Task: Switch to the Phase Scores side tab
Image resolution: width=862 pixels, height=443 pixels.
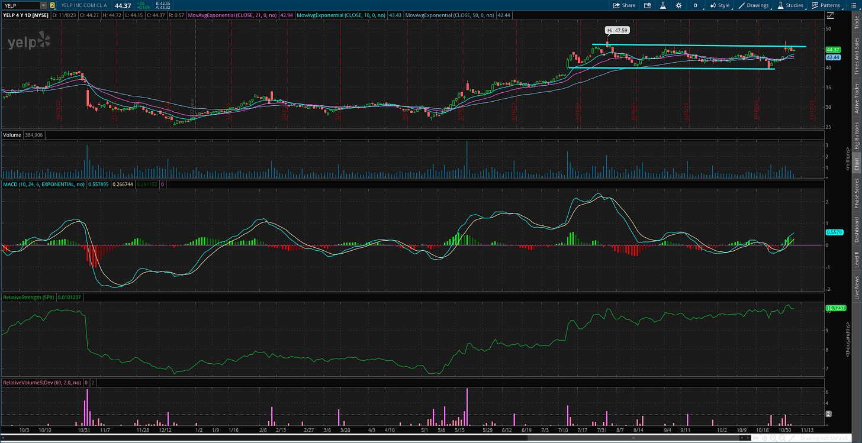Action: coord(857,192)
